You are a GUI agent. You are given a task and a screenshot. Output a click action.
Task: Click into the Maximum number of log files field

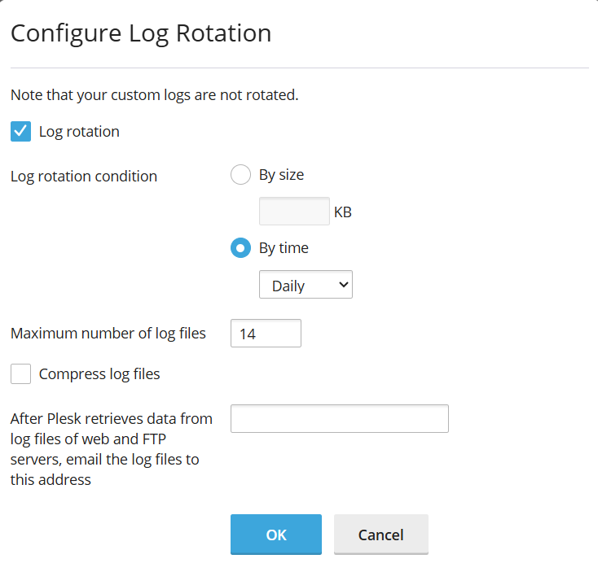tap(266, 334)
